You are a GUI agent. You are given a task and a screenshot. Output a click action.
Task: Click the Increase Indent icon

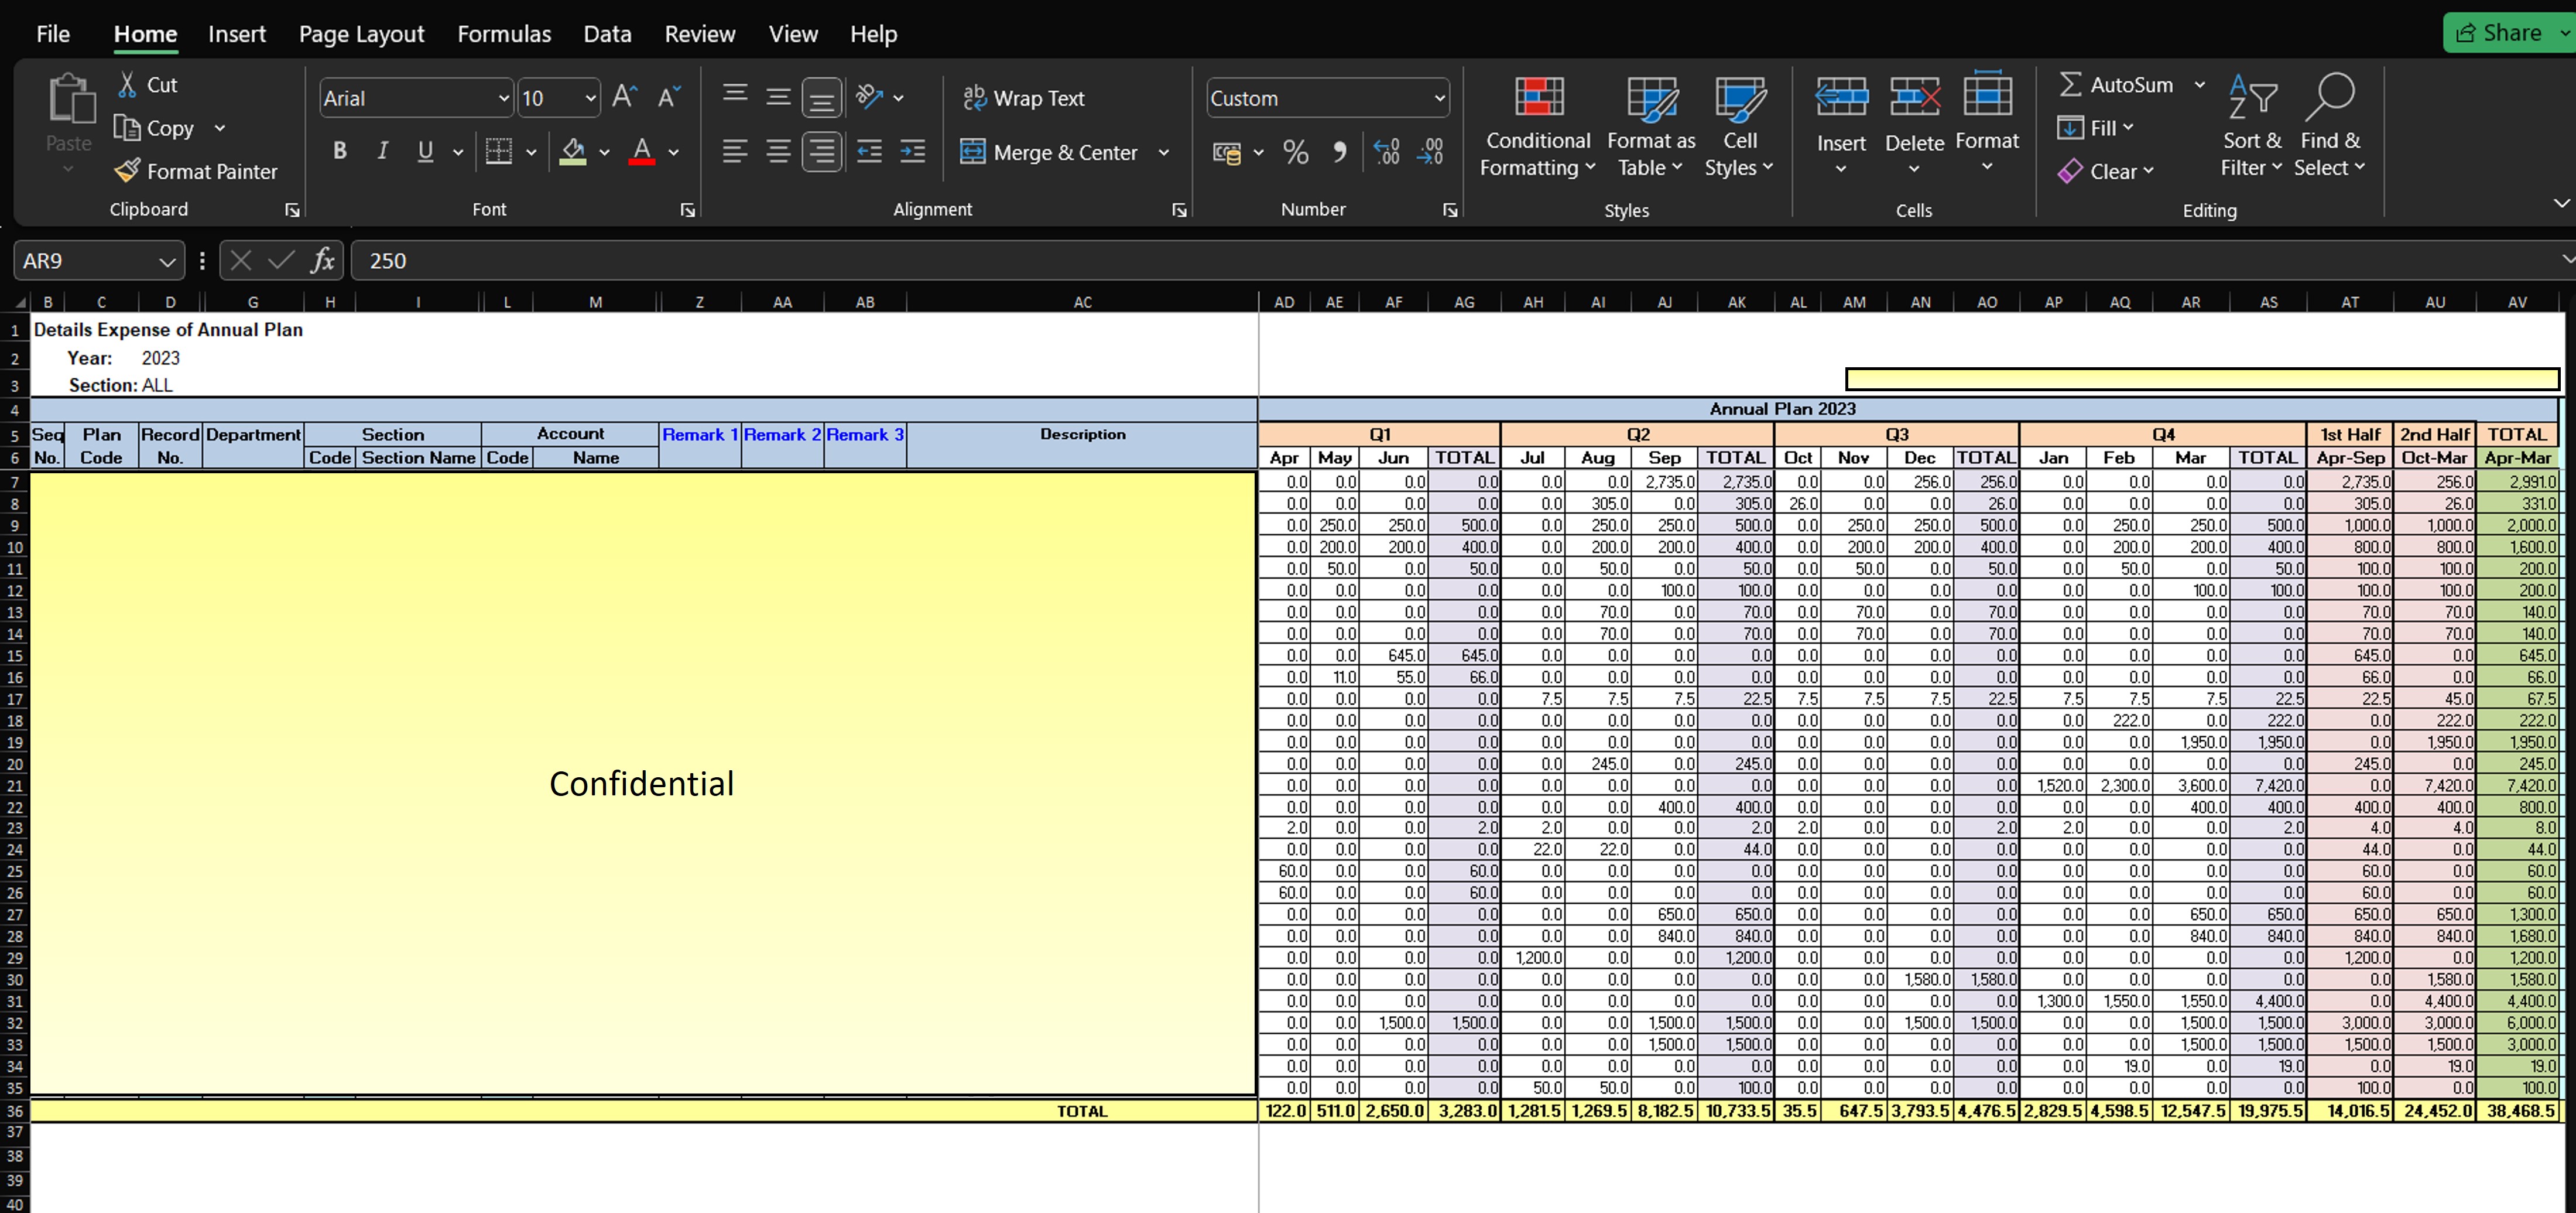(x=912, y=152)
